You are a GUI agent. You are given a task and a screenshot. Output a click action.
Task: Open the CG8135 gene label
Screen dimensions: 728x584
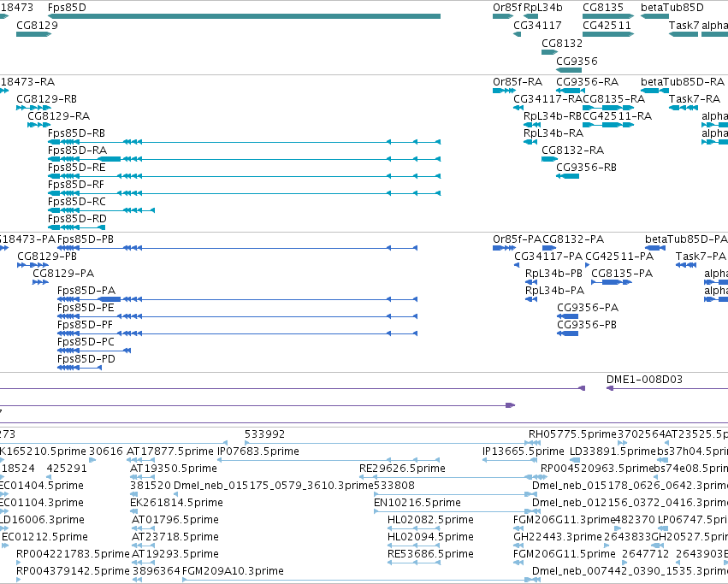click(603, 8)
